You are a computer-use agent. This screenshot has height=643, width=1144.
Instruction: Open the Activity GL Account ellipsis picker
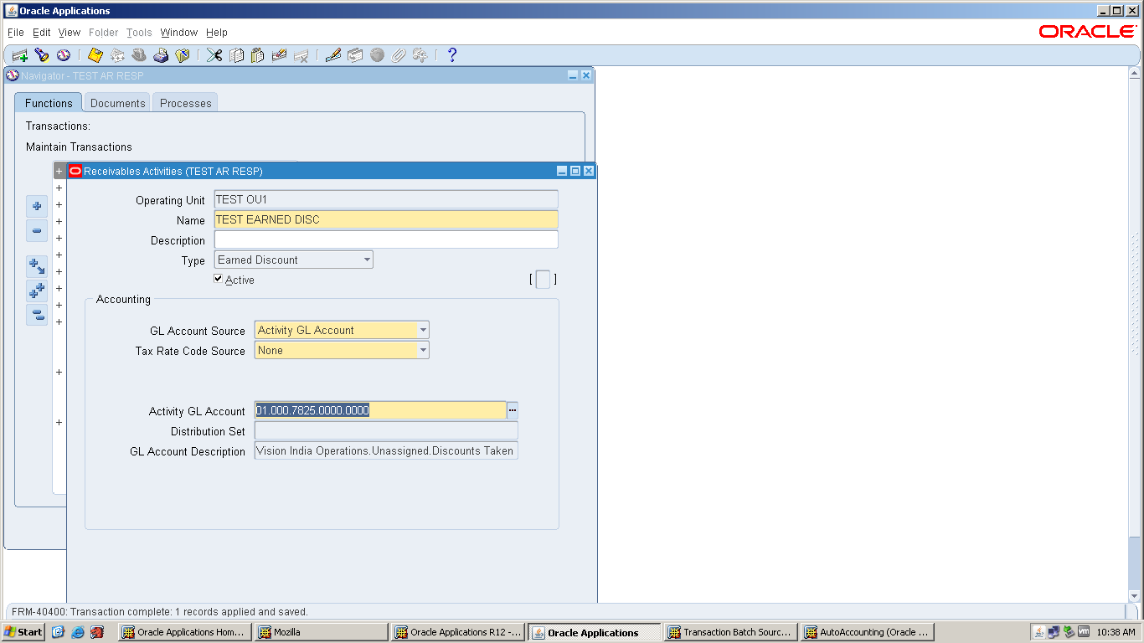tap(512, 410)
